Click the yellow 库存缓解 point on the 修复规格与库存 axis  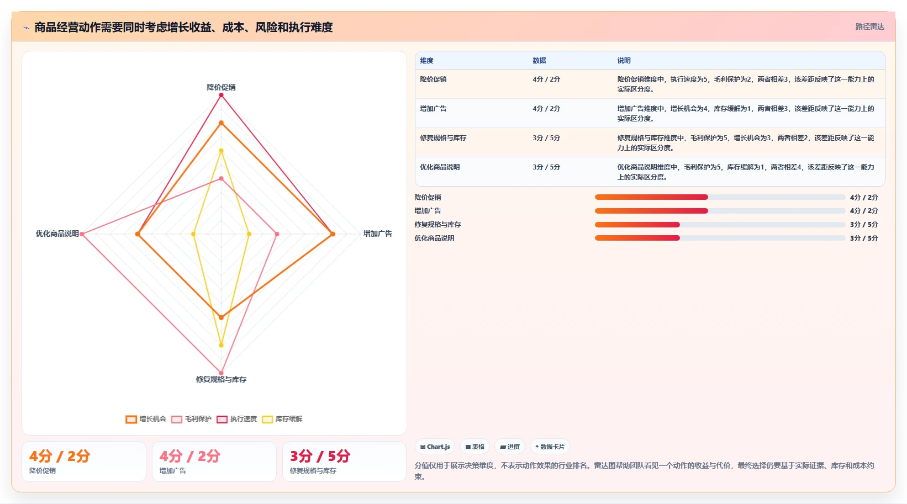click(221, 346)
